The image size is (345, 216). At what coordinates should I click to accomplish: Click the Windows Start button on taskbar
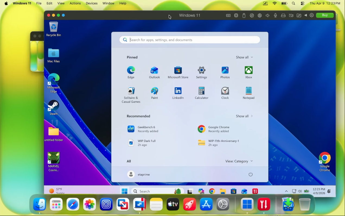[x=124, y=191]
